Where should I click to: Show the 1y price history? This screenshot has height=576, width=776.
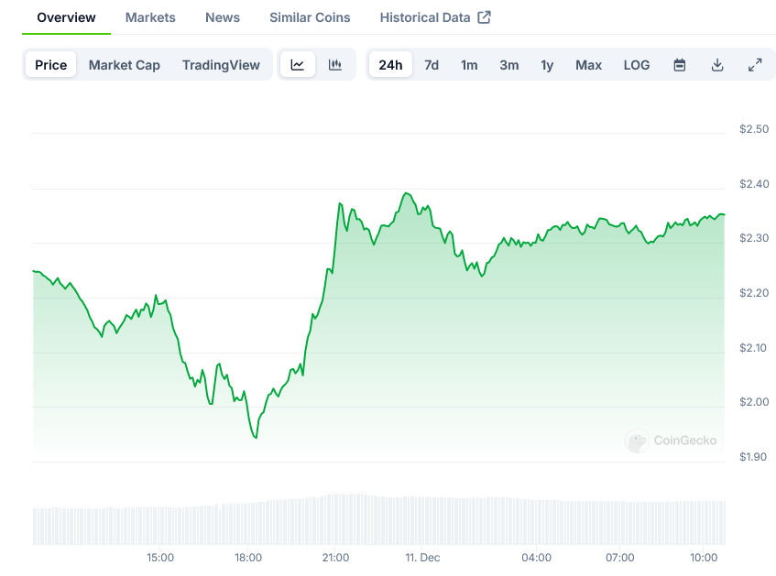coord(547,65)
